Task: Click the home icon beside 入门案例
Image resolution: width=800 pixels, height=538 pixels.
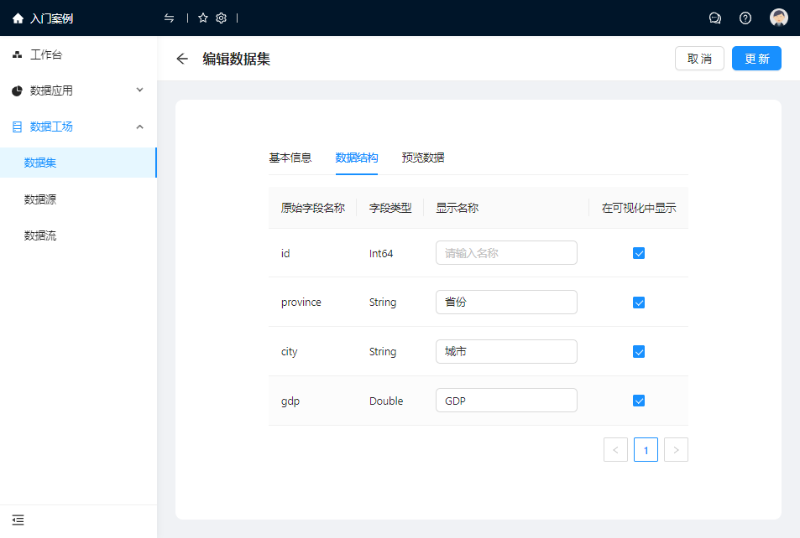Action: pos(18,18)
